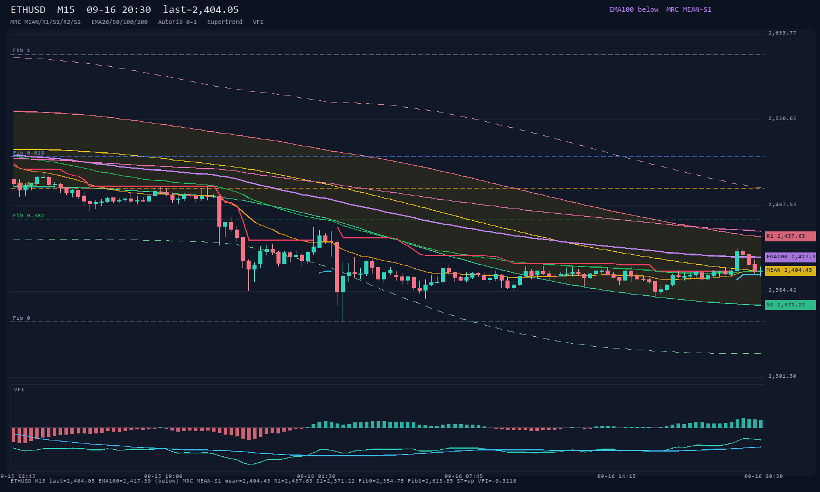
Task: Select the MRC MEAN/R1/S1/R2/S2 legend entry
Action: 46,22
